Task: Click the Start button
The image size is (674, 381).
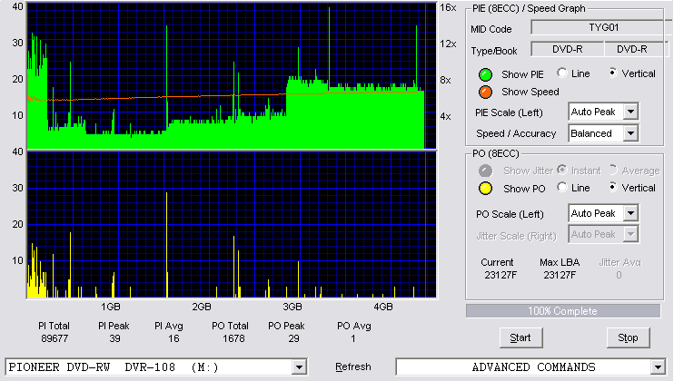Action: point(520,338)
